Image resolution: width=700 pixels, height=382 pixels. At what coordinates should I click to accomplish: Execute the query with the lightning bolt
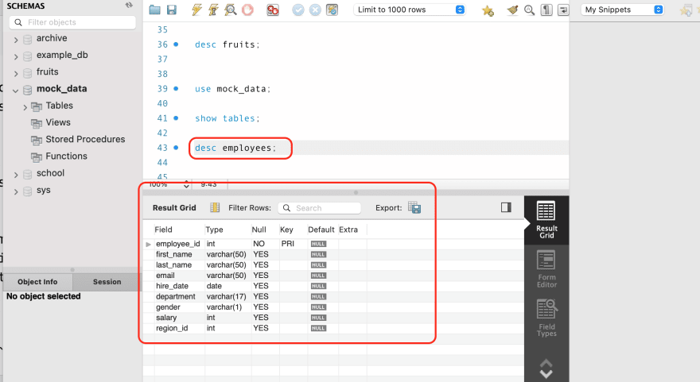(x=196, y=10)
